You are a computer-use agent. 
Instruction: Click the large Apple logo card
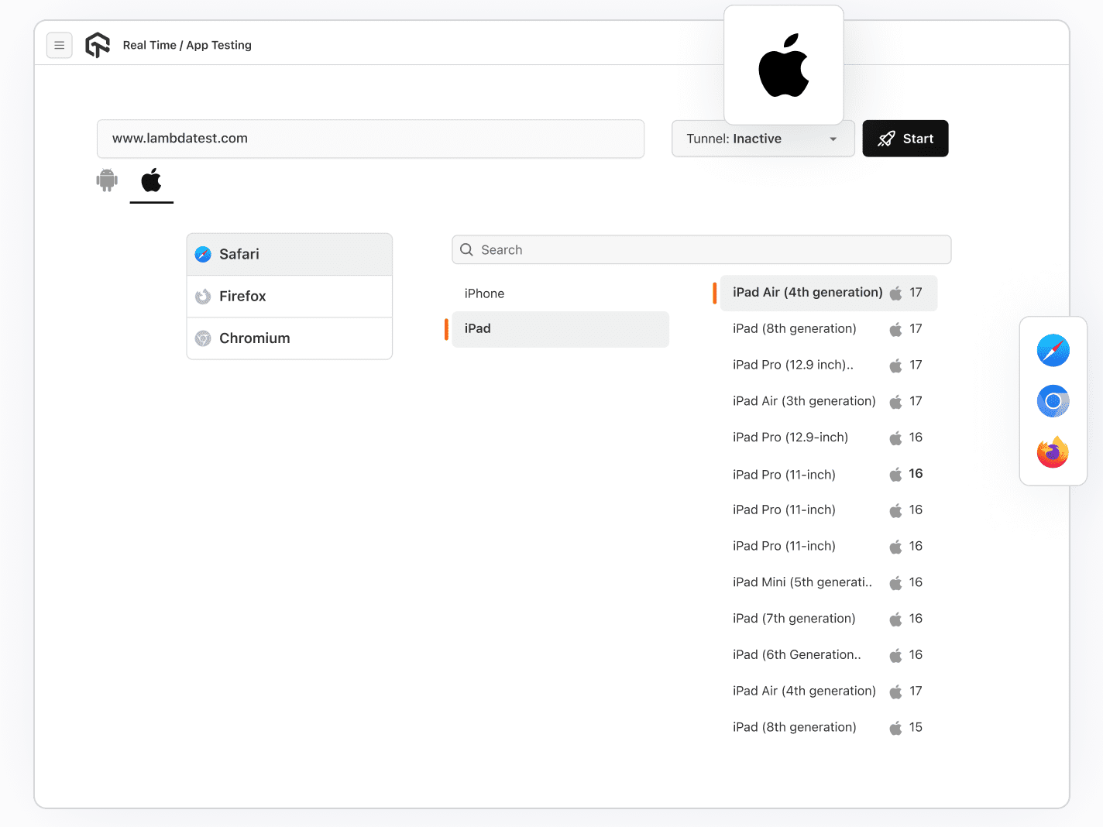click(x=783, y=65)
